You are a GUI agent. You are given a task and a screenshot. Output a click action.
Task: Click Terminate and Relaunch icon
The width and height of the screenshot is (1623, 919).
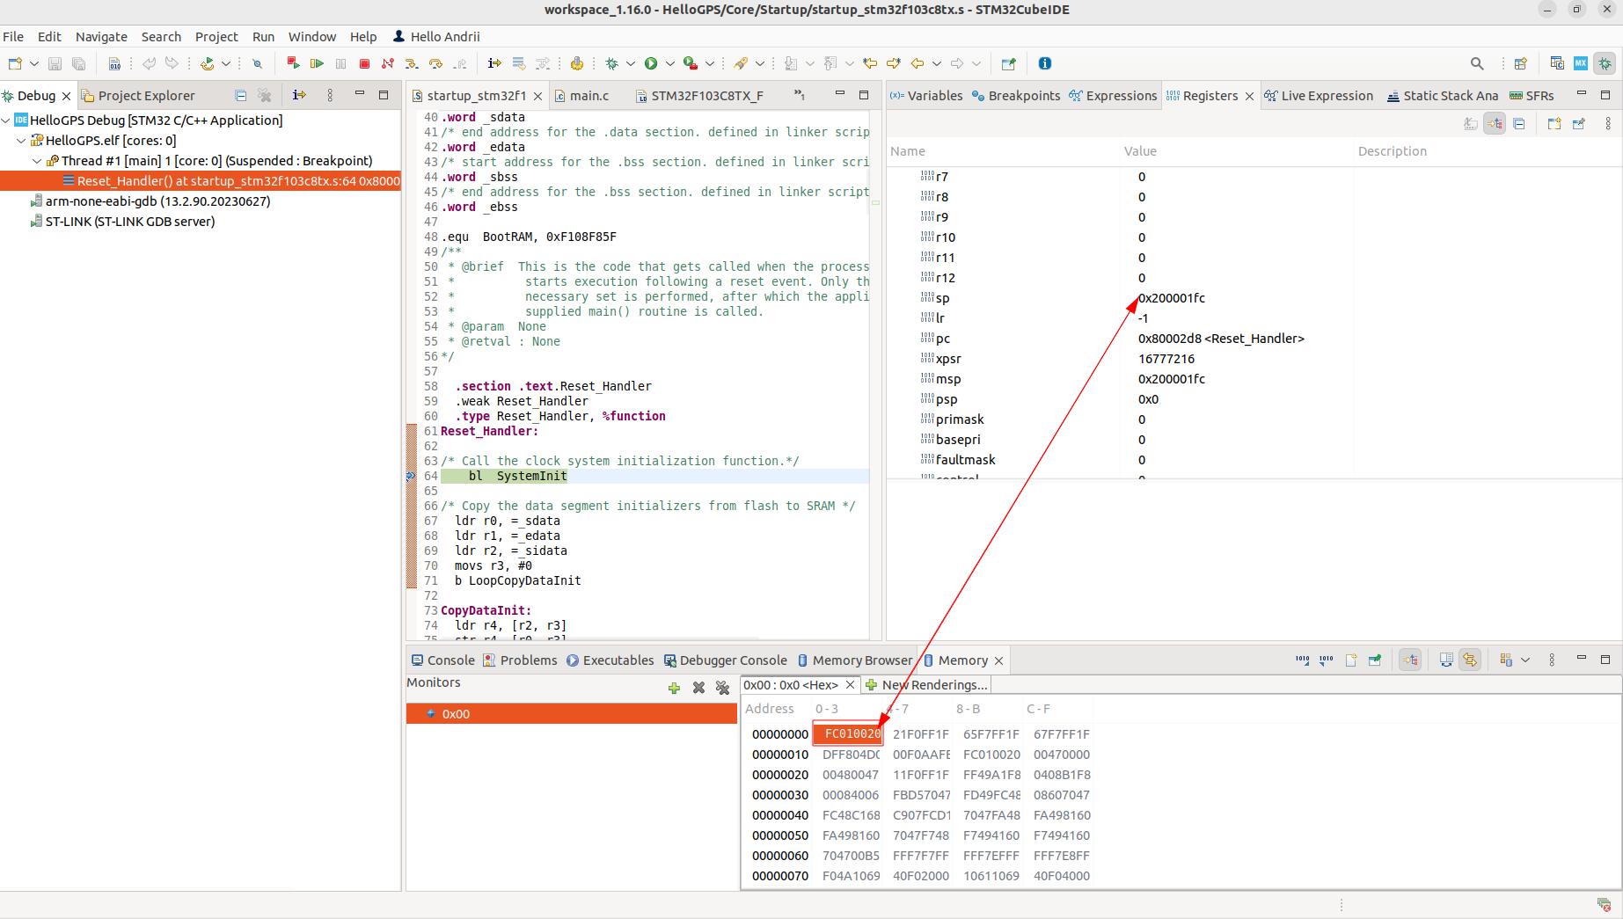pos(294,63)
